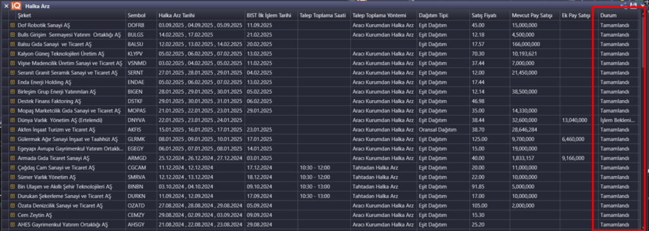The width and height of the screenshot is (649, 231).
Task: Click plus icon beside Sümer Varlık Yönetim
Action: (x=13, y=177)
